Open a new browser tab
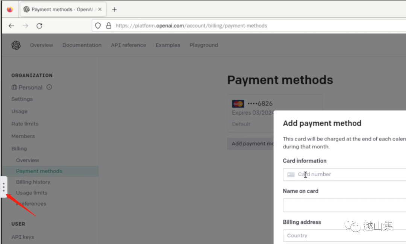The width and height of the screenshot is (406, 244). (x=114, y=9)
